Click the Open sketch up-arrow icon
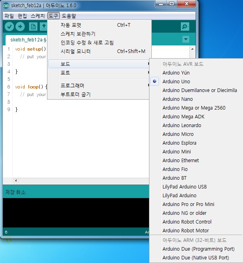Screen dimensions: 243x263 point(43,27)
